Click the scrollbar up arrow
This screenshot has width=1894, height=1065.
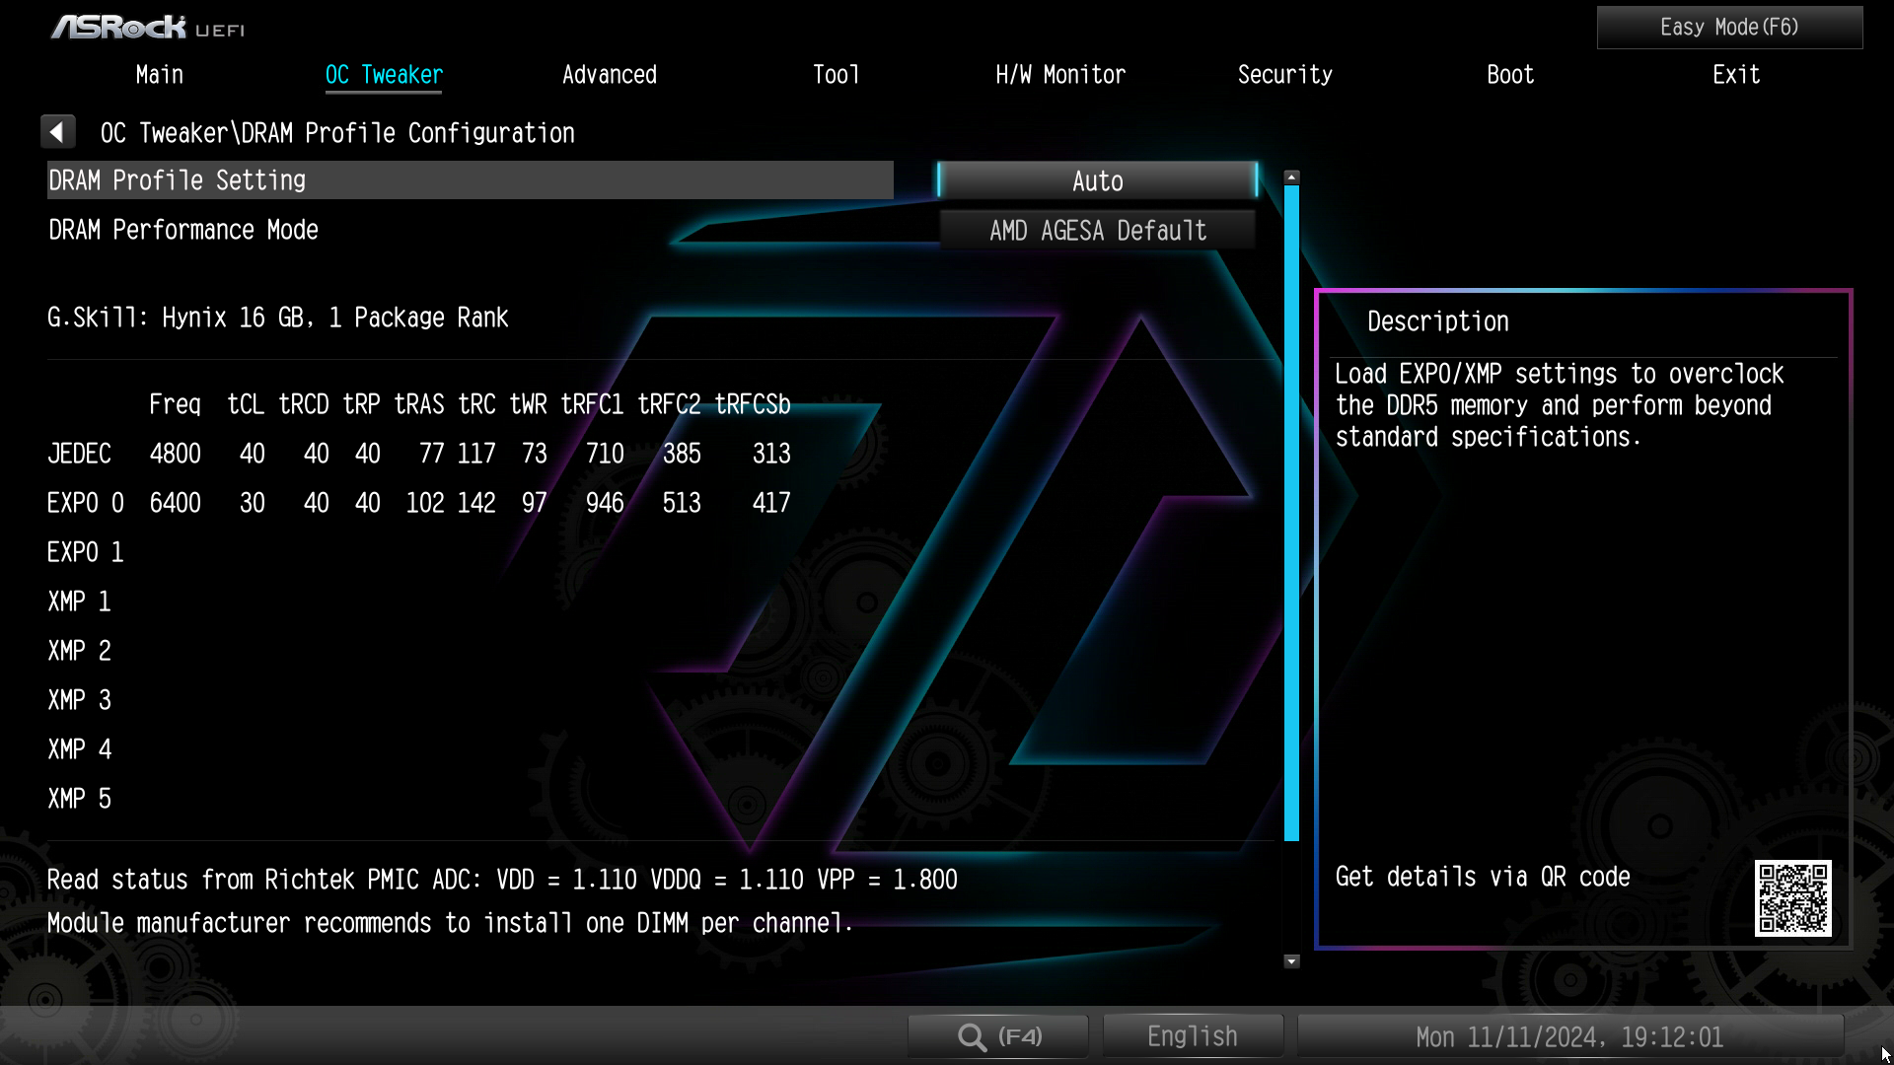[1291, 177]
